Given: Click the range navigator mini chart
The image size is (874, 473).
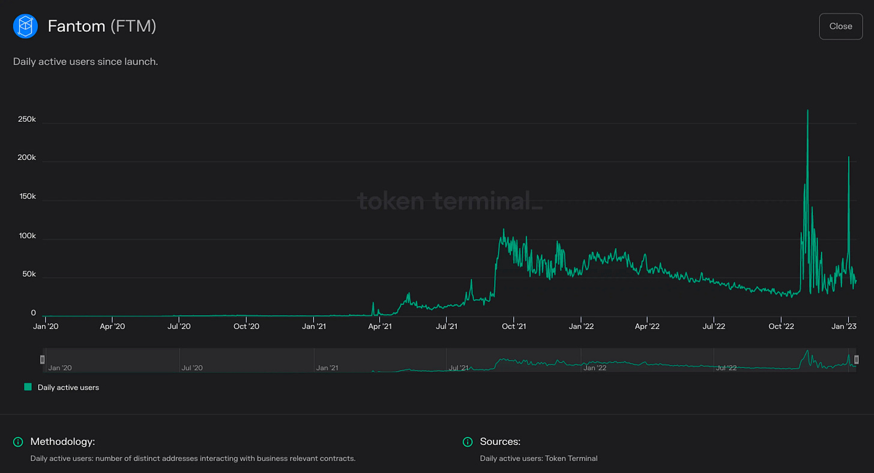Looking at the screenshot, I should tap(449, 360).
